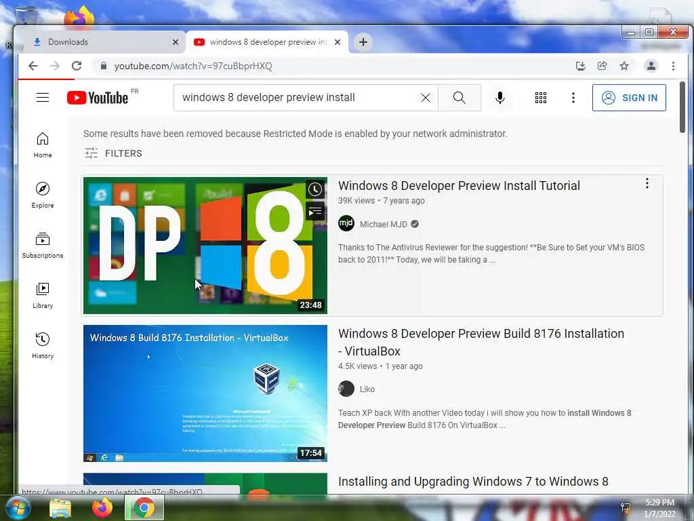Viewport: 694px width, 521px height.
Task: Click the Build 8176 VirtualBox thumbnail
Action: 205,393
